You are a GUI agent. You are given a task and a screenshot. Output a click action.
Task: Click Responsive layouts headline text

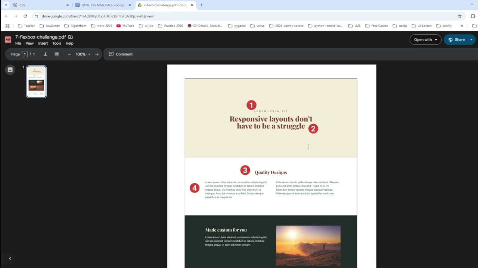(271, 122)
